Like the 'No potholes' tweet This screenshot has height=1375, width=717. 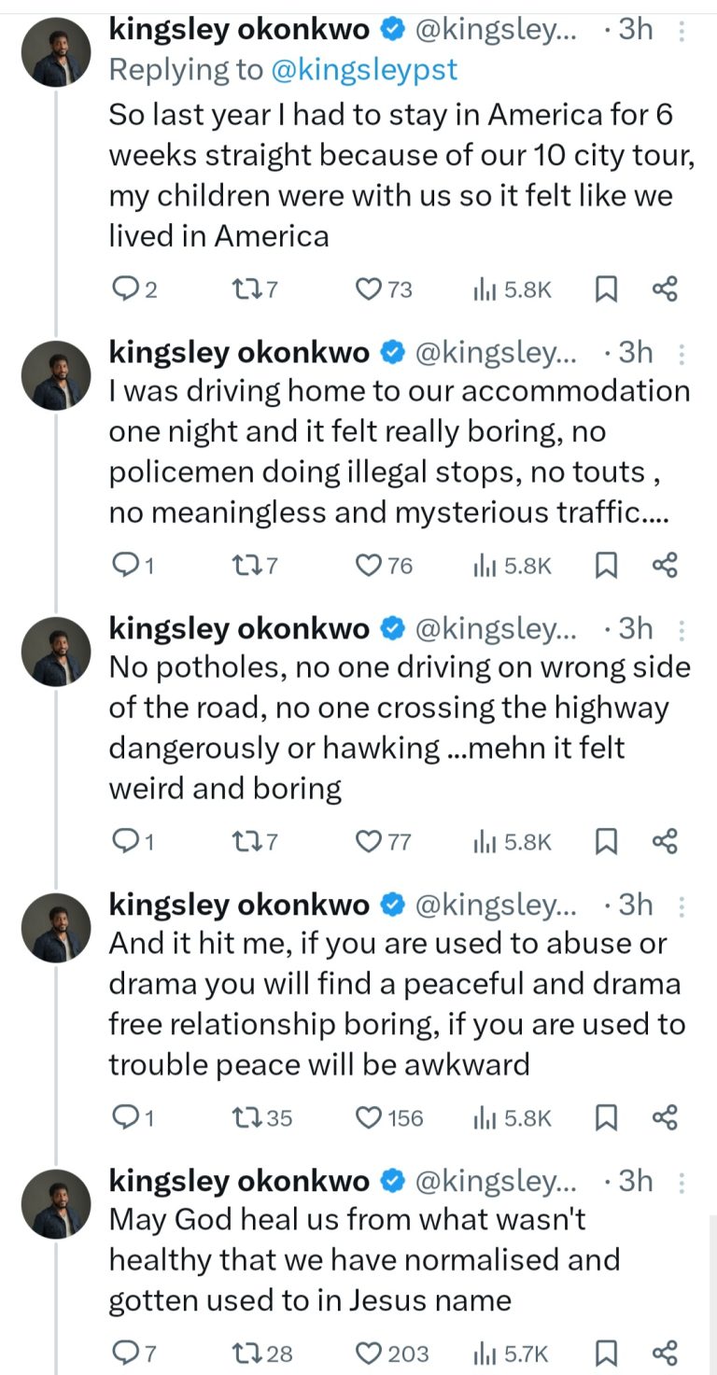pyautogui.click(x=371, y=842)
